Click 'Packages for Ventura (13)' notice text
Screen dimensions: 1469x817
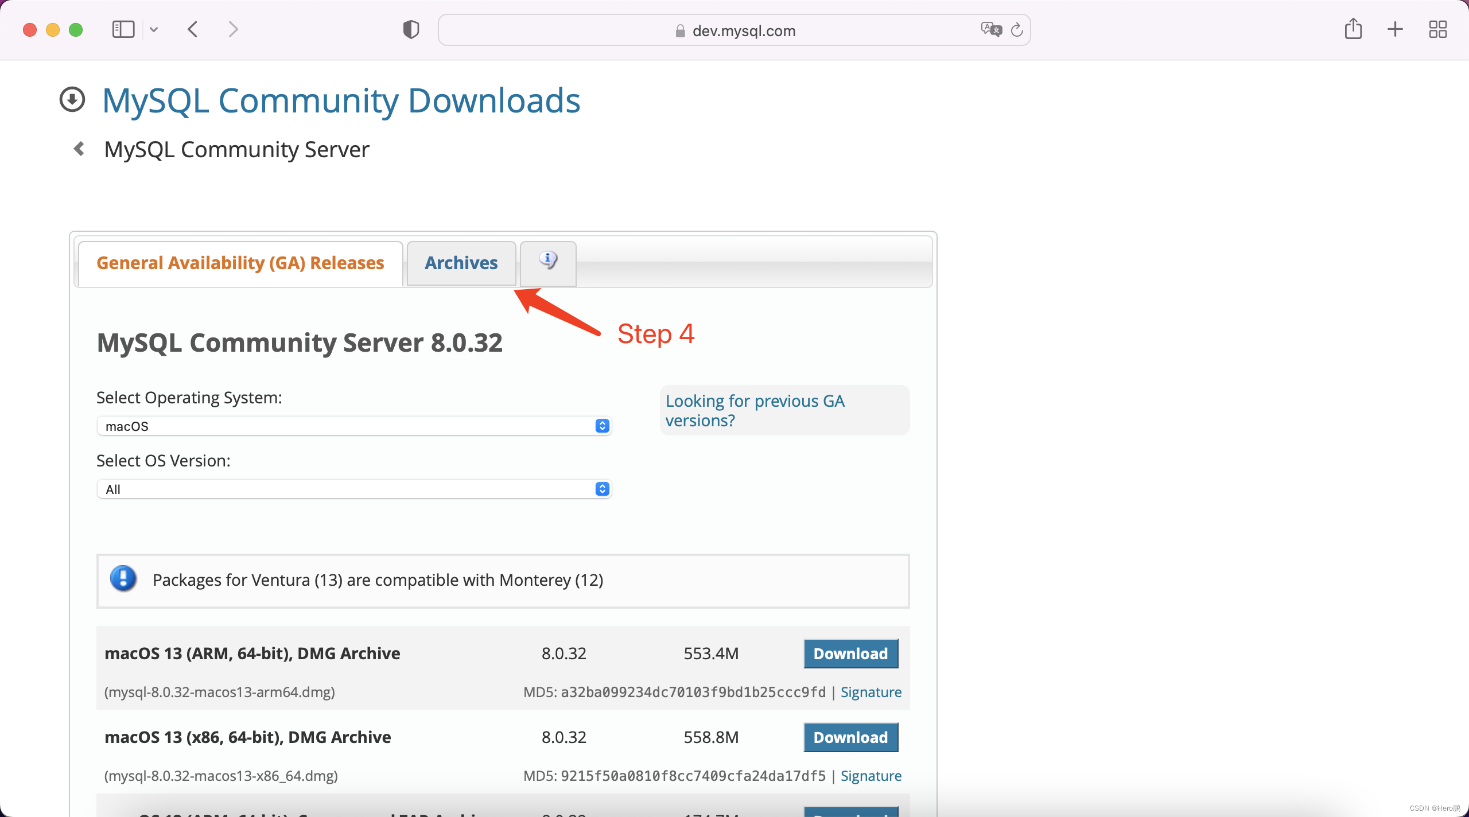[x=378, y=580]
